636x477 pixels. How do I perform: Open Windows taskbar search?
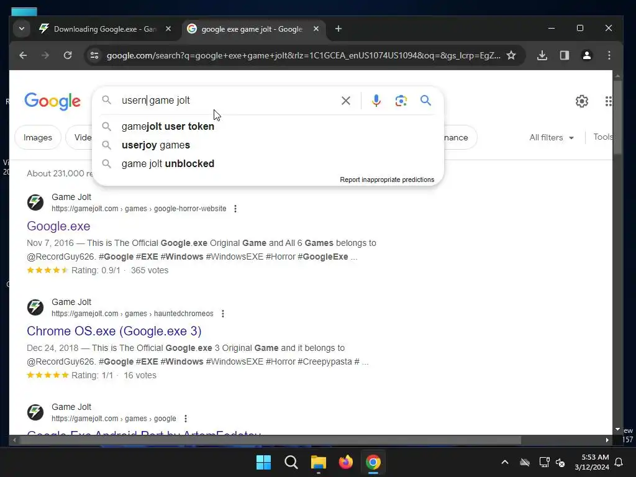tap(291, 462)
